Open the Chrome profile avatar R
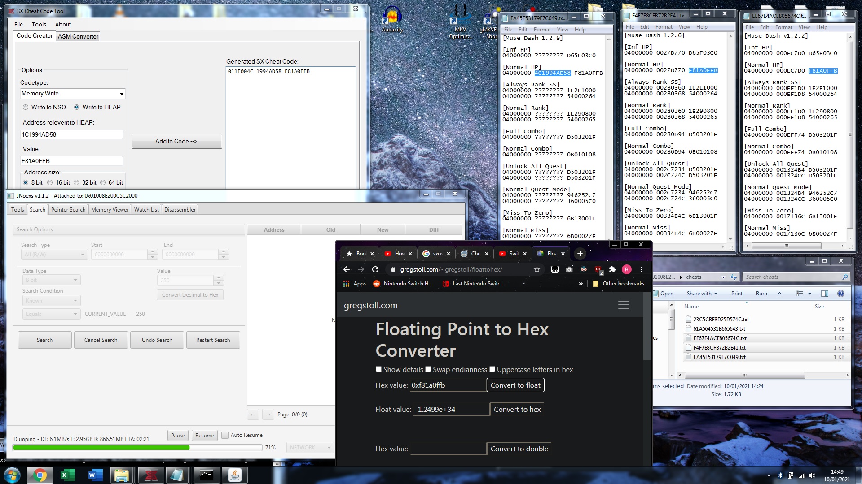This screenshot has height=484, width=862. 627,269
